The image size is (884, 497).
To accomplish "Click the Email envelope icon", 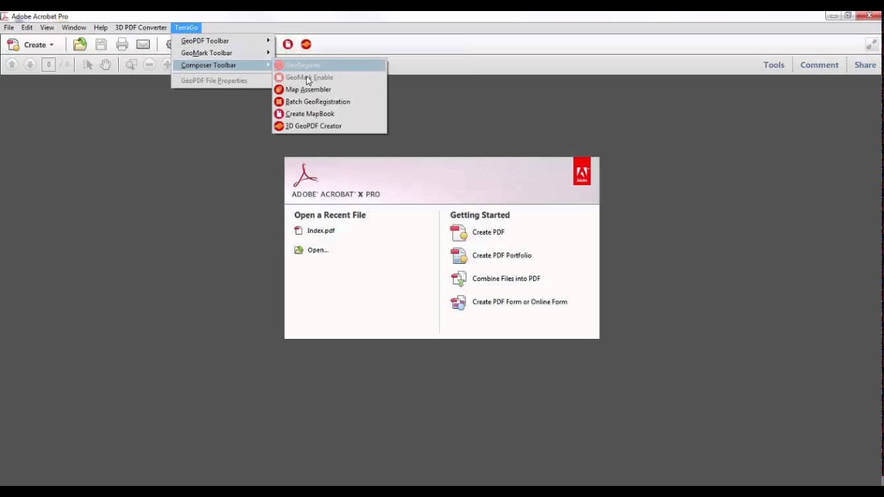I will [x=143, y=44].
